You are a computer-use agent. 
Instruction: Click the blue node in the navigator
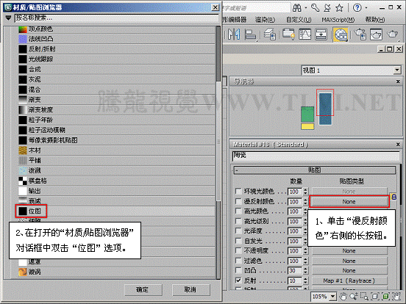[325, 109]
